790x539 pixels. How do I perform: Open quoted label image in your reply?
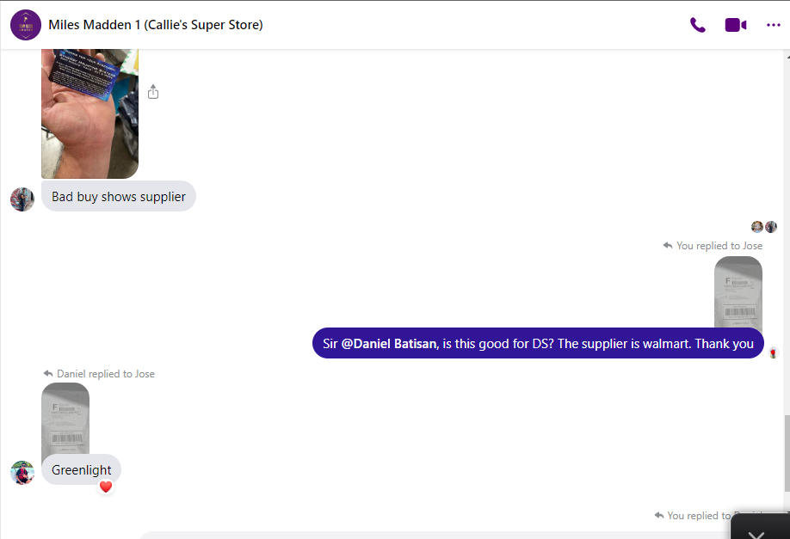click(x=738, y=292)
